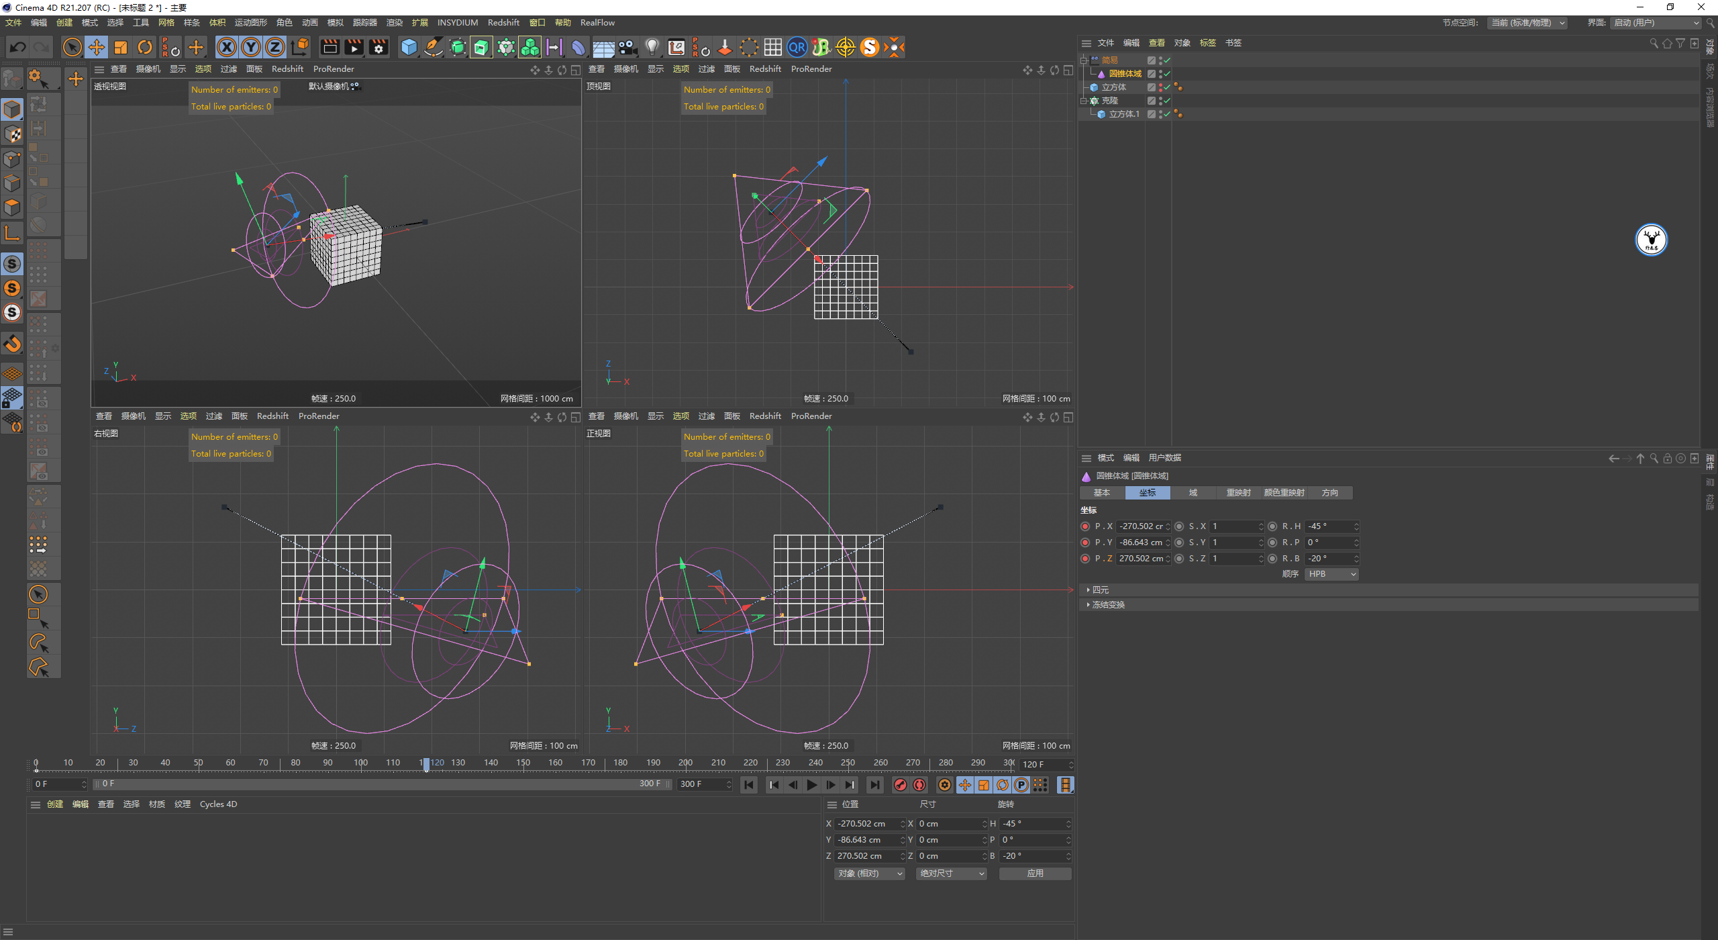Open the spline pen tool

click(x=434, y=47)
